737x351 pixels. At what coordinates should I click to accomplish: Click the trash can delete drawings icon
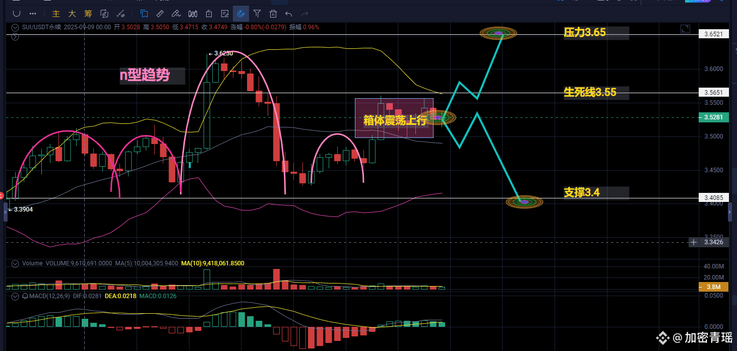[x=273, y=14]
